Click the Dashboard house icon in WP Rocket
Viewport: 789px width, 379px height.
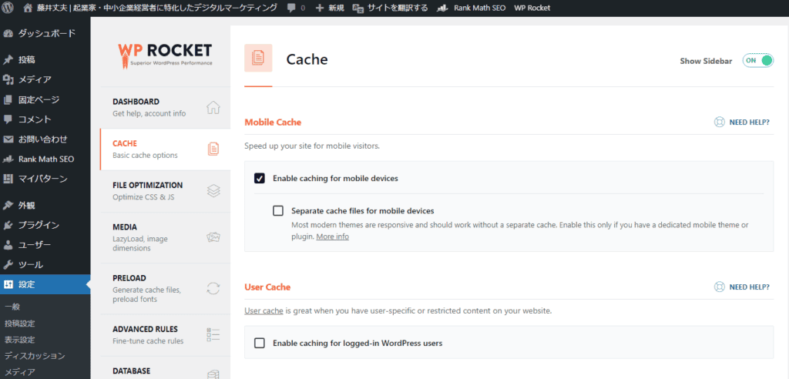[213, 107]
